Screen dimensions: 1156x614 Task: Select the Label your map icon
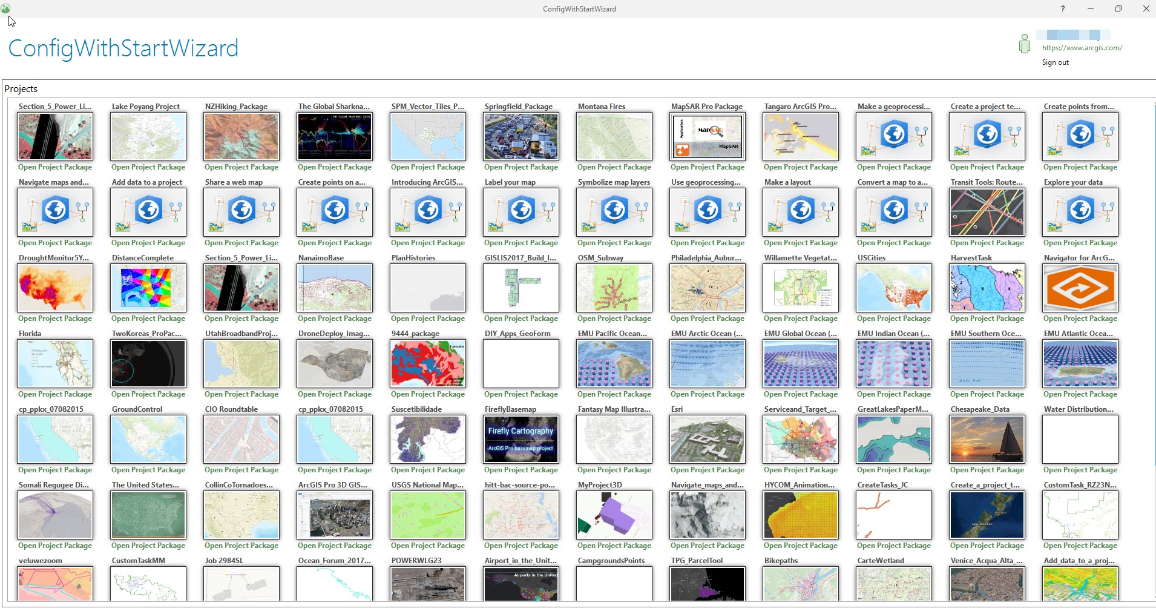pos(521,212)
